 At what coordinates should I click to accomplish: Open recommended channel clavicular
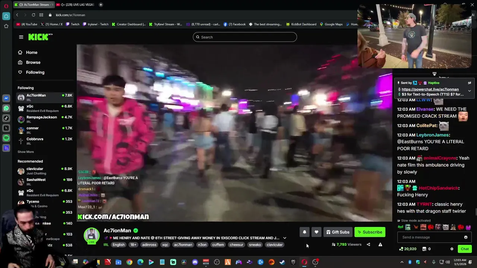tap(45, 171)
